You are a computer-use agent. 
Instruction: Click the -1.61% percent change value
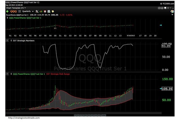(x=69, y=15)
